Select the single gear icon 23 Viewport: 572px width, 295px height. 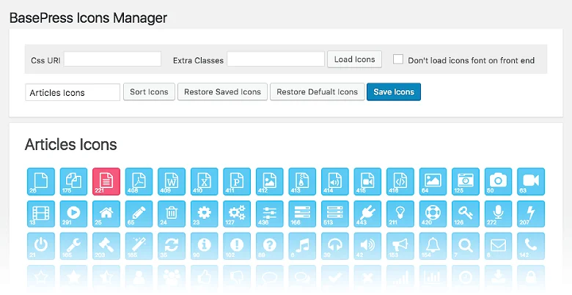click(x=205, y=214)
